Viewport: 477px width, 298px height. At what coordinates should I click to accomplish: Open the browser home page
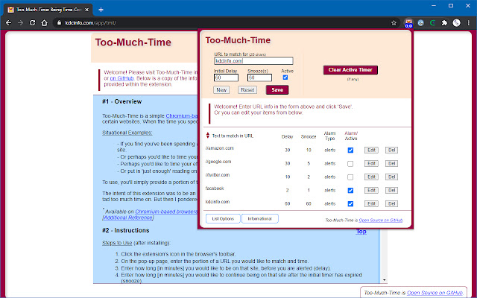[45, 23]
